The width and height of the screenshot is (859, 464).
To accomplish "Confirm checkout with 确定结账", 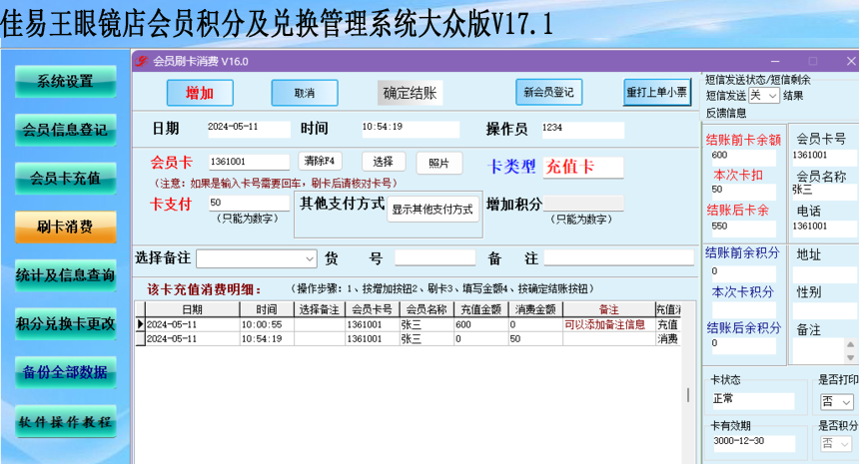I will [410, 93].
